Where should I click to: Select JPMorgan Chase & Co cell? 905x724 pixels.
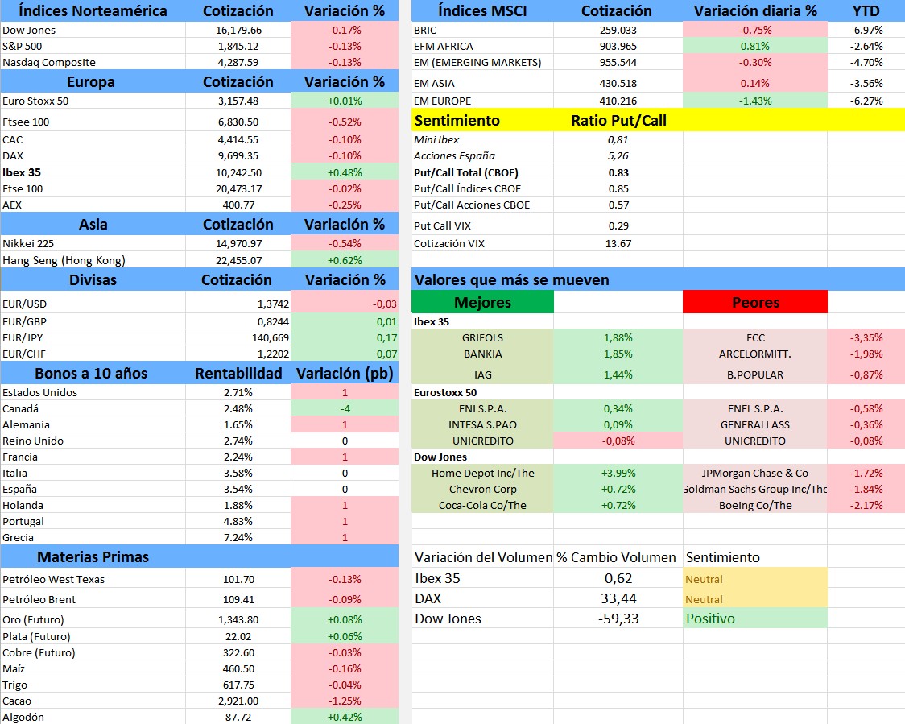coord(755,474)
